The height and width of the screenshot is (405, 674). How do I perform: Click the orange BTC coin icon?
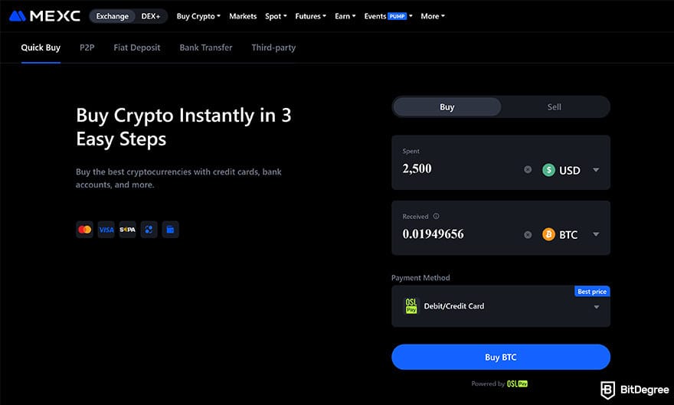coord(548,234)
